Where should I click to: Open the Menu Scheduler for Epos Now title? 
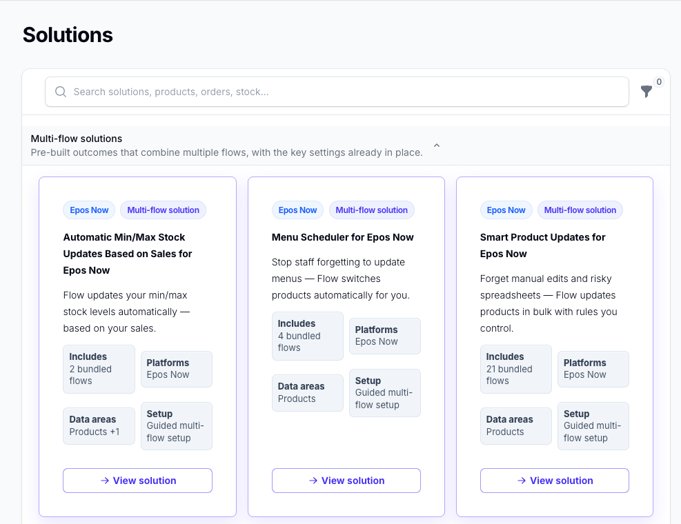pos(343,237)
